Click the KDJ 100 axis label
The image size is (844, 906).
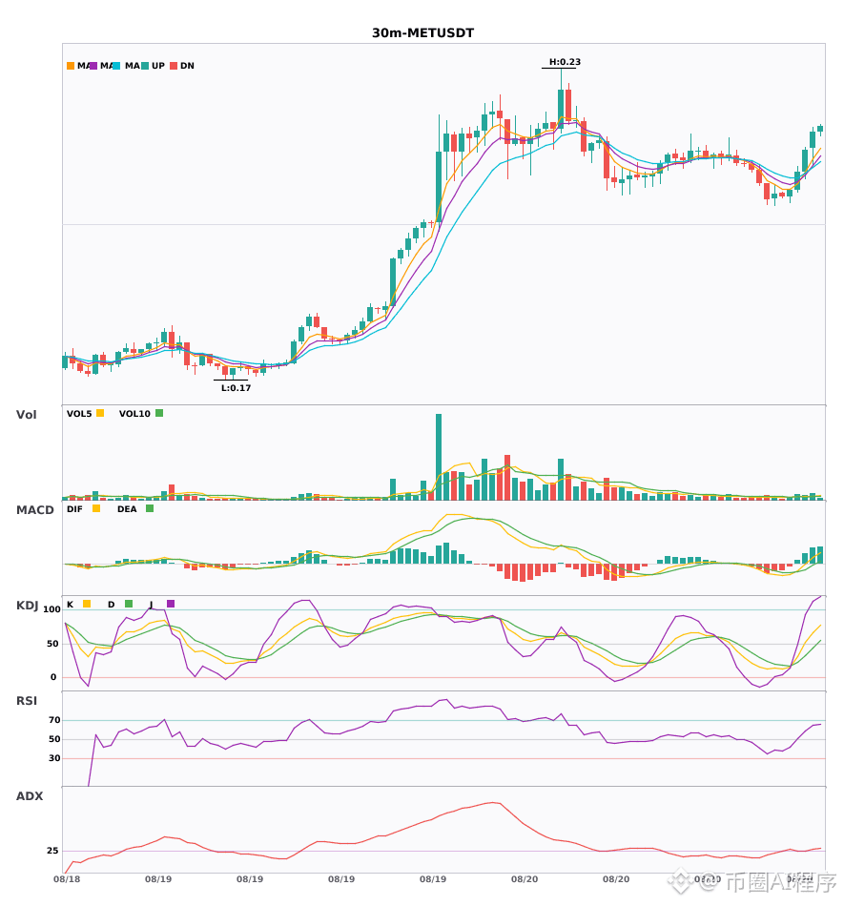(x=52, y=609)
